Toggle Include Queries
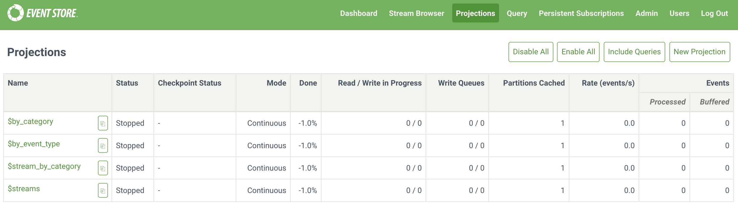The height and width of the screenshot is (206, 738). click(x=634, y=52)
